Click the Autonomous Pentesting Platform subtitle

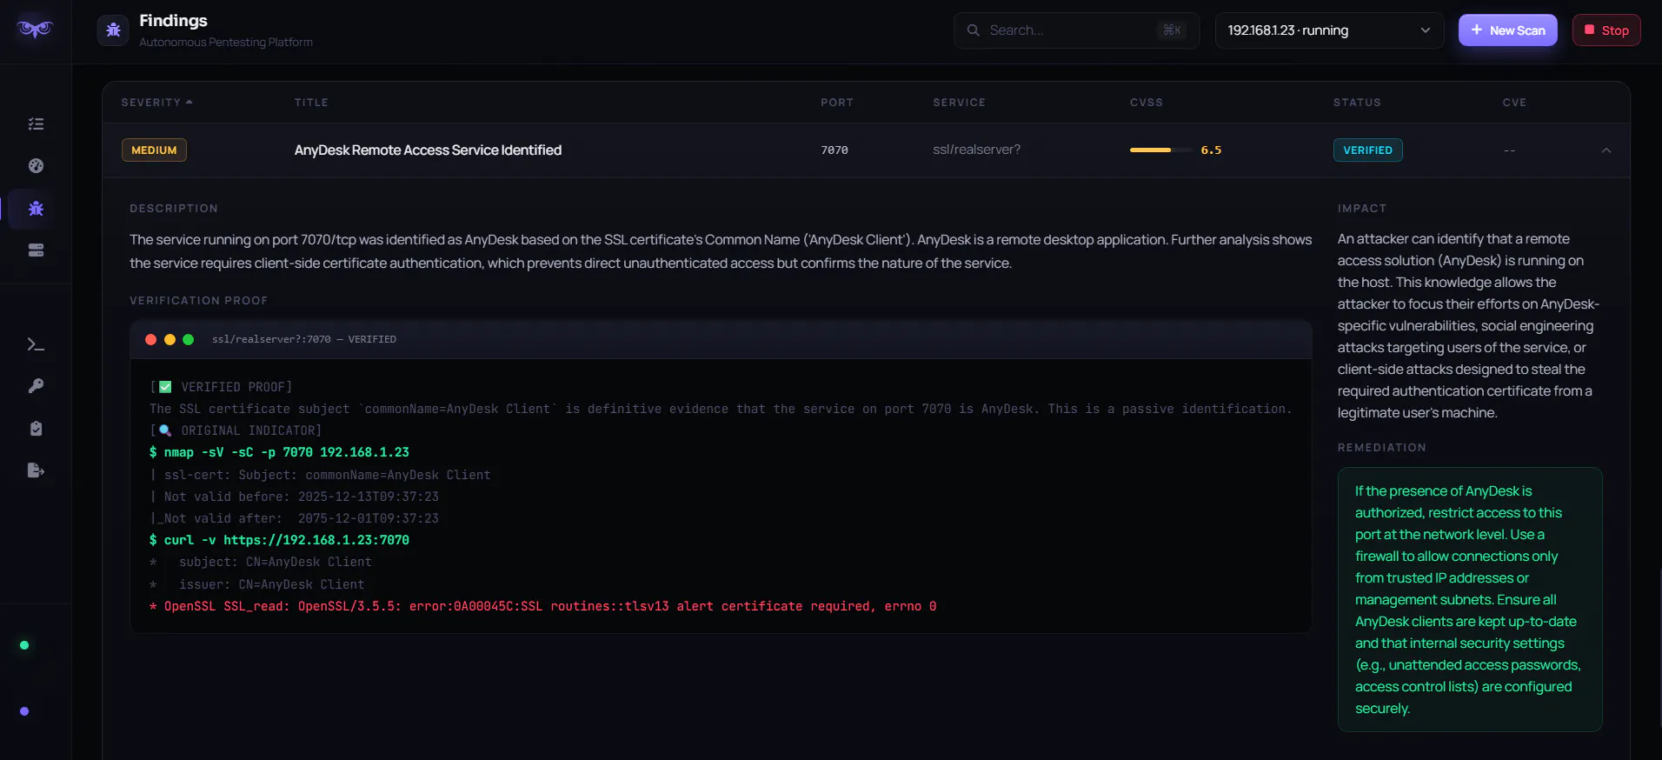[x=226, y=43]
